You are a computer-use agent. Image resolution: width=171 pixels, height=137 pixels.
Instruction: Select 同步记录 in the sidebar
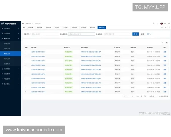(x=7, y=59)
